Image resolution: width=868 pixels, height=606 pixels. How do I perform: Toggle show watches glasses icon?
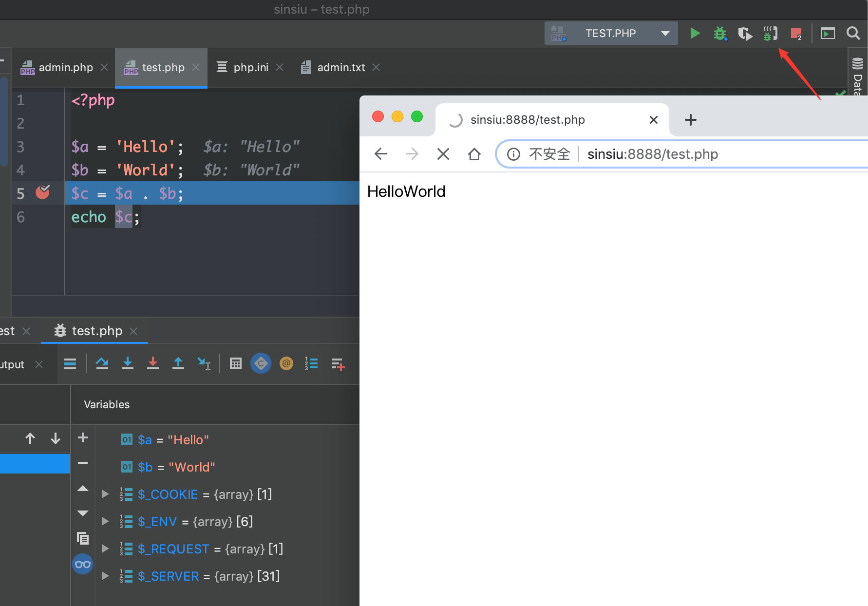tap(83, 564)
